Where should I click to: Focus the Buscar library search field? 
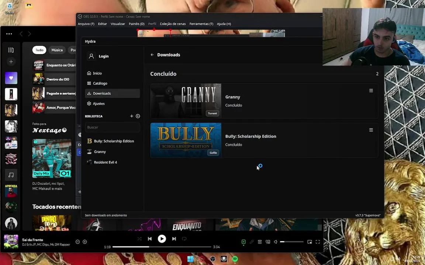tap(112, 127)
